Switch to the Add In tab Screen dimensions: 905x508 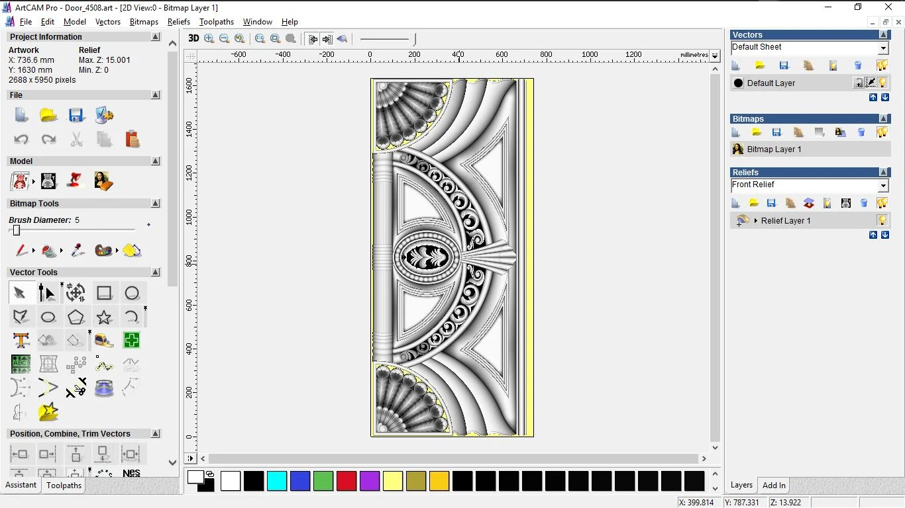tap(774, 485)
